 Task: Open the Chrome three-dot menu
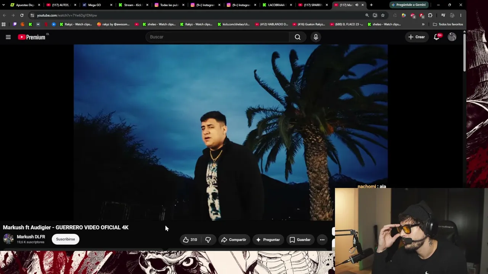pyautogui.click(x=461, y=15)
